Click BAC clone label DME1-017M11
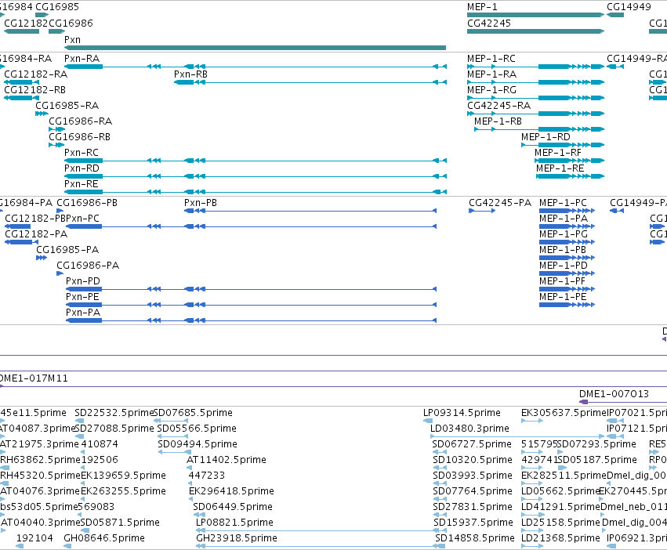This screenshot has height=550, width=667. coord(33,378)
